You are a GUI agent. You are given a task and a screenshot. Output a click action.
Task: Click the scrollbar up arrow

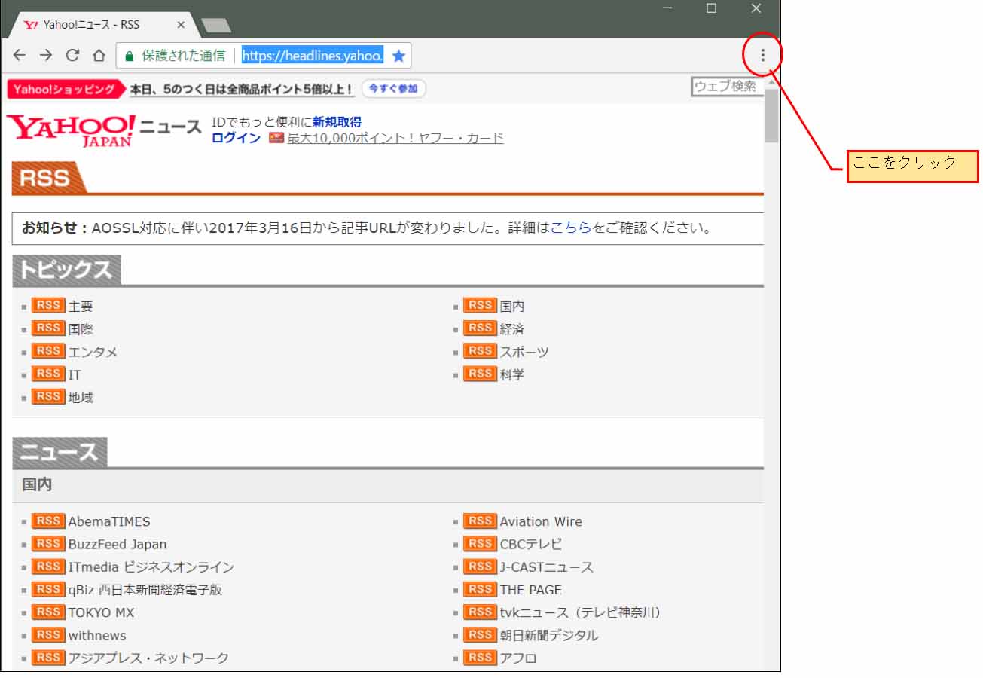click(772, 81)
